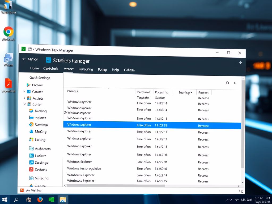Click the Ackoraers sidebar icon
272x204 pixels.
(x=31, y=148)
